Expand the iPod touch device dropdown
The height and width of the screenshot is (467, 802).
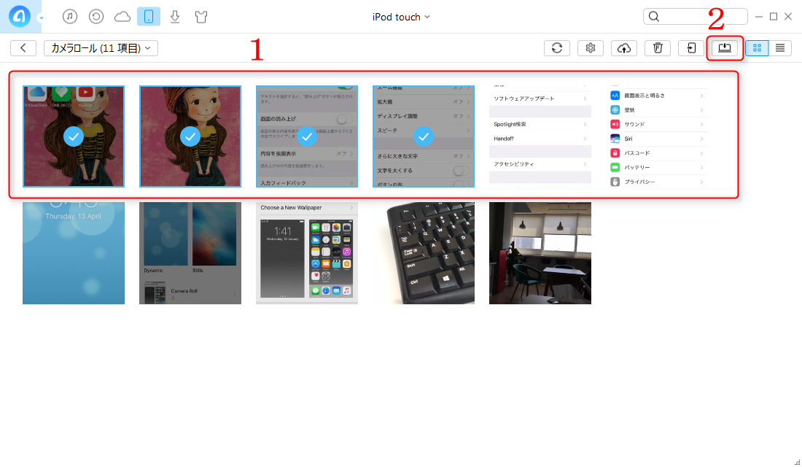pos(401,17)
